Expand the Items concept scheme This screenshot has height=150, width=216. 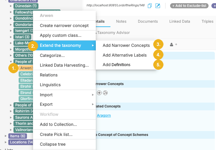tap(5, 136)
